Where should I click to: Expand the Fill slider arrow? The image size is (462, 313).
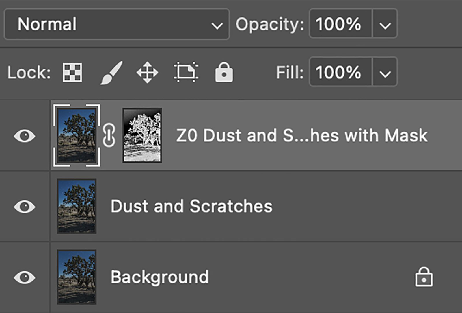pos(385,72)
